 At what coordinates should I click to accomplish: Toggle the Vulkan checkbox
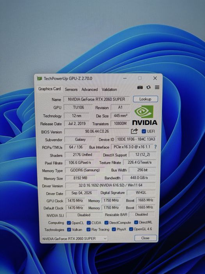click(x=69, y=229)
